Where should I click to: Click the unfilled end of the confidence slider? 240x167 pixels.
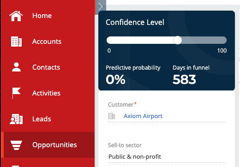click(222, 40)
